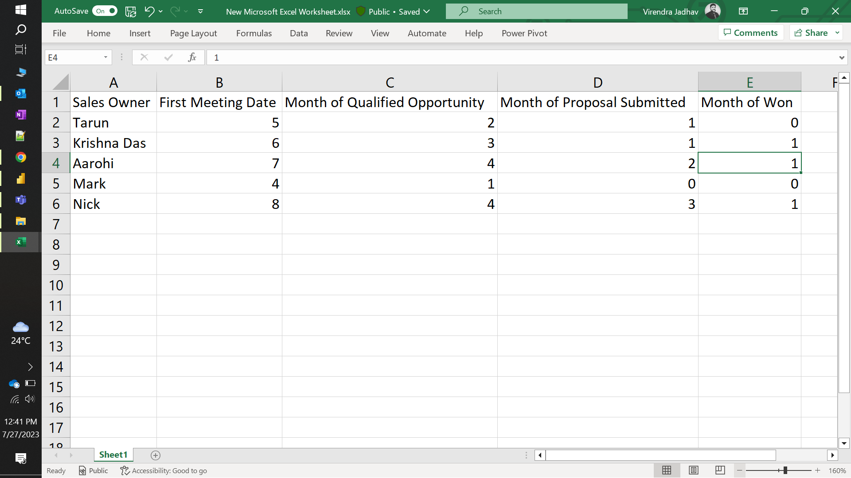Screen dimensions: 851x478
Task: Toggle the AutoSave switch
Action: 105,11
